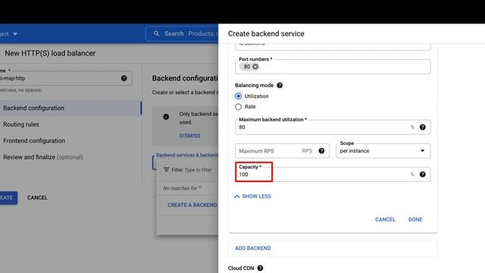Click CANCEL beside Create on load balancer page

[37, 197]
